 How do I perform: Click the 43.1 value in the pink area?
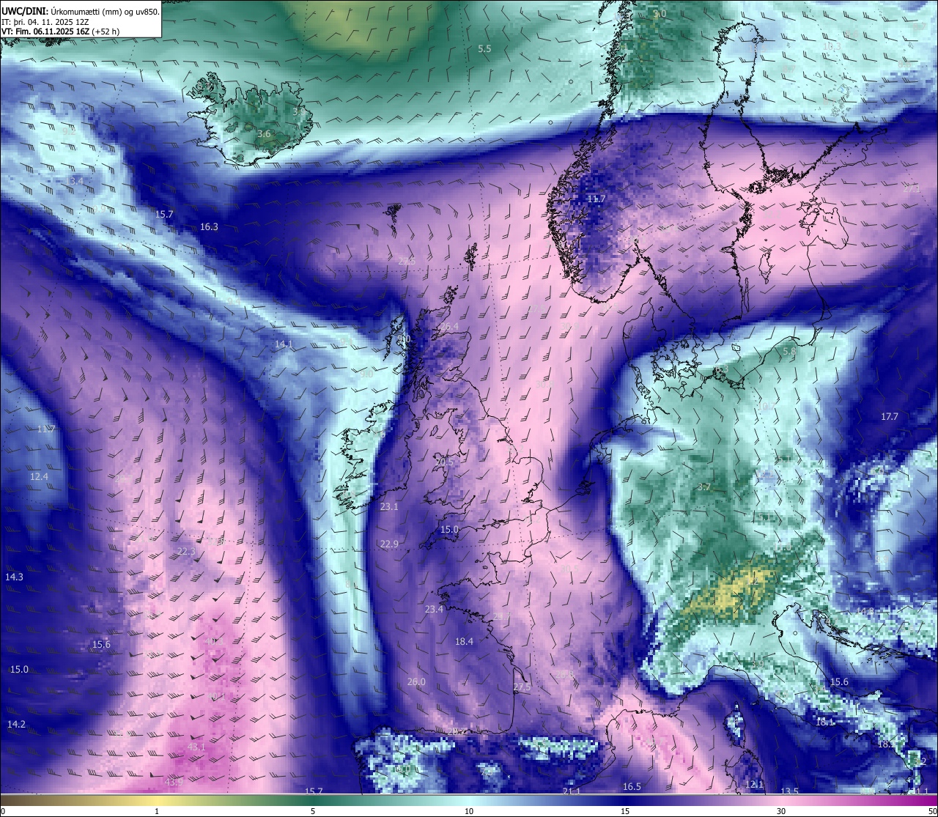pyautogui.click(x=196, y=747)
